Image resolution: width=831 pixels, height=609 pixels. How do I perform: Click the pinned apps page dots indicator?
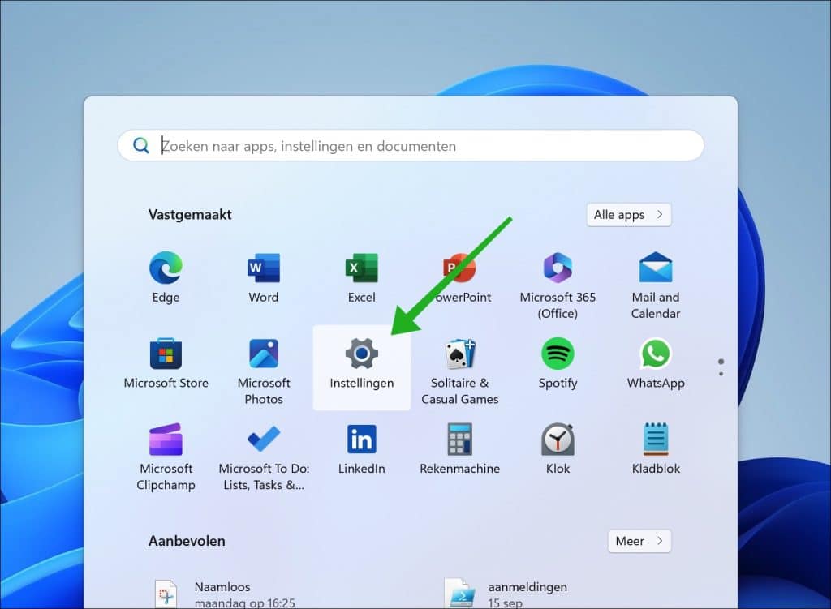721,367
